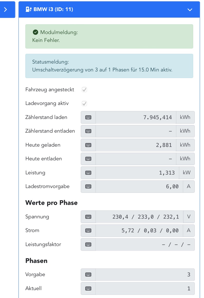Viewport: 204px width, 298px height.
Task: Click the keyboard icon beside Leistungsfaktor
Action: [x=88, y=244]
